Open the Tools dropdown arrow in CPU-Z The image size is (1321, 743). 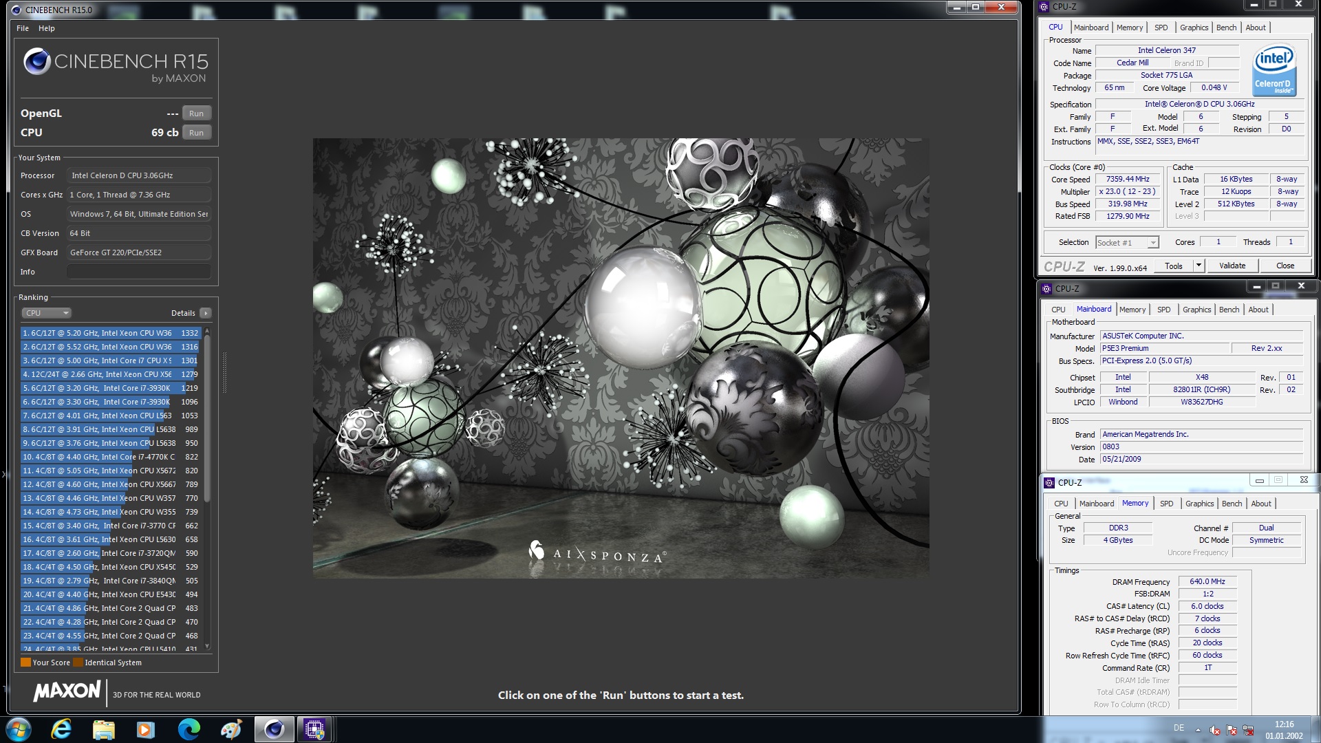[1198, 266]
